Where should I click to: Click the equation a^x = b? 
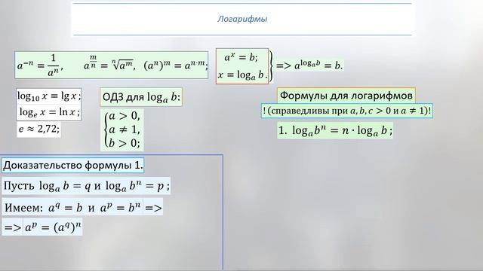[241, 57]
